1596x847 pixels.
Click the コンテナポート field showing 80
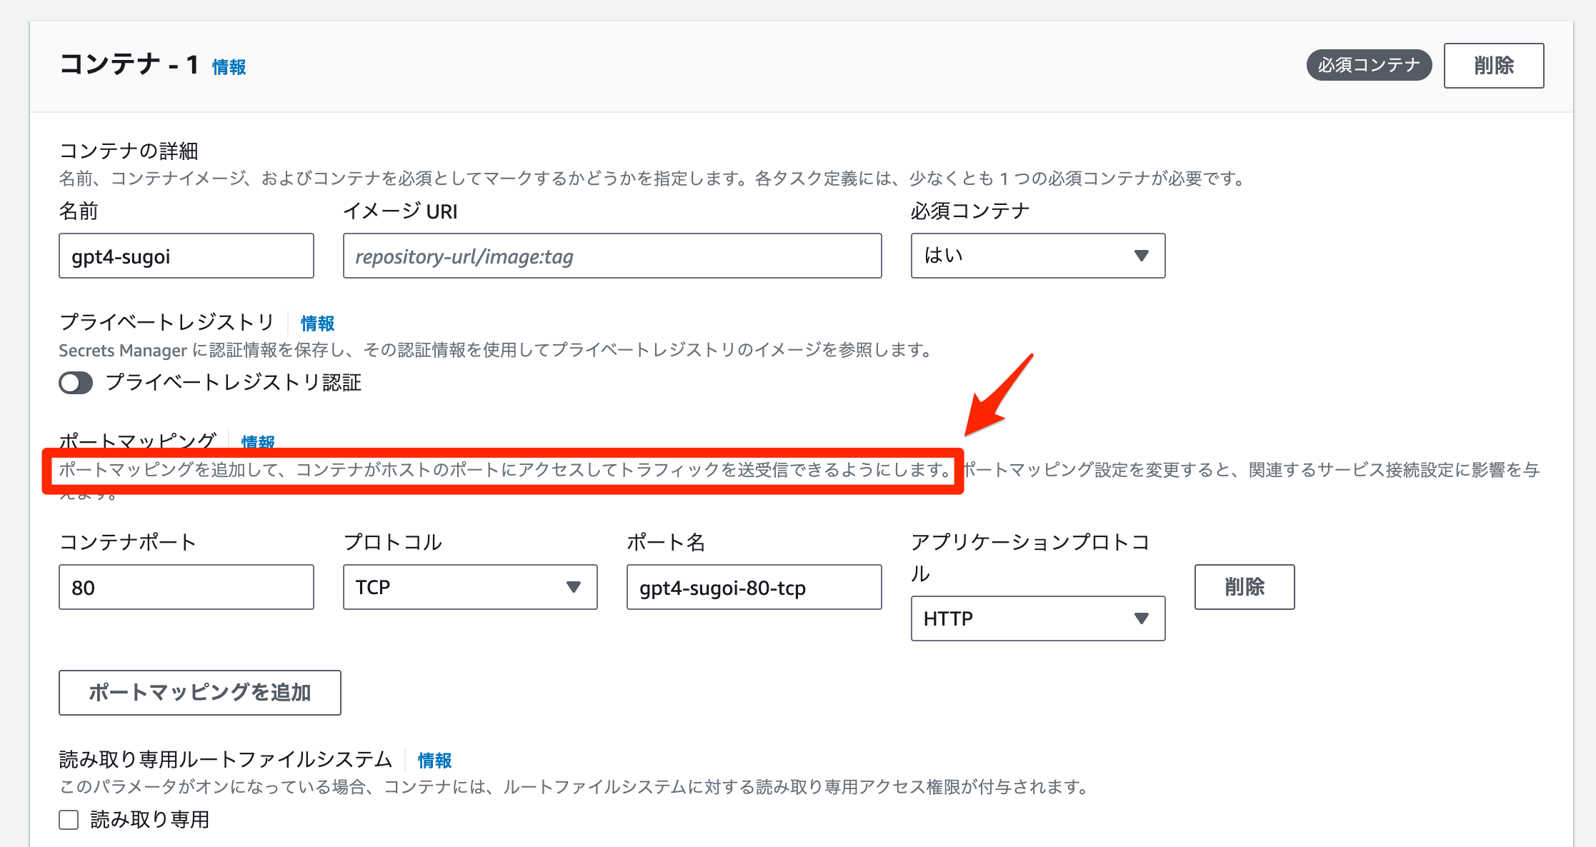(186, 587)
